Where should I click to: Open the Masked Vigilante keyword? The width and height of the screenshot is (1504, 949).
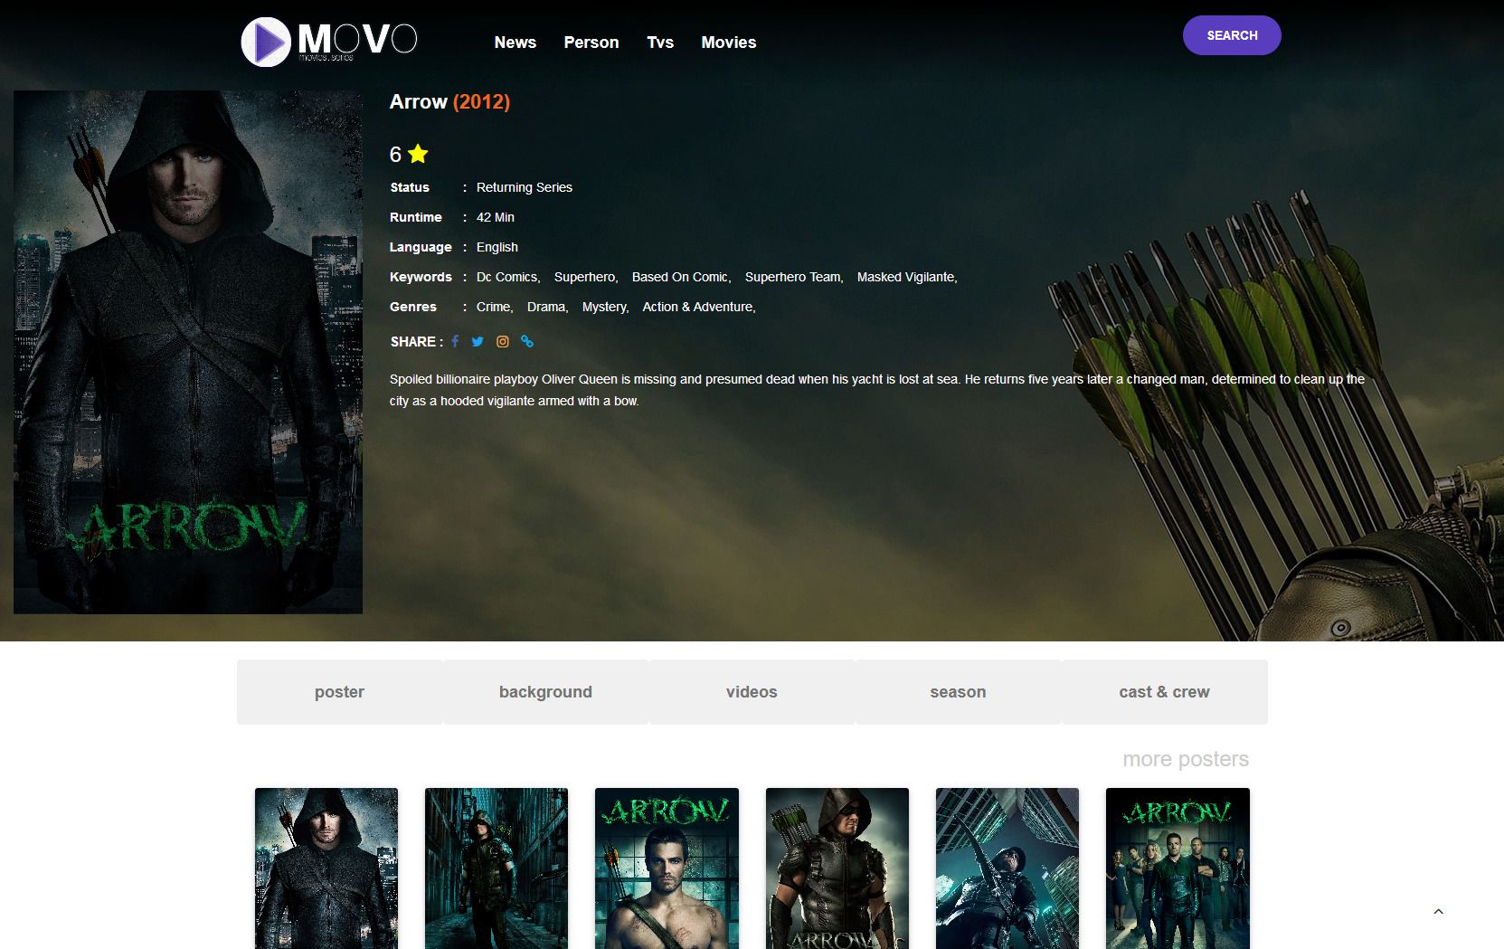click(x=907, y=277)
